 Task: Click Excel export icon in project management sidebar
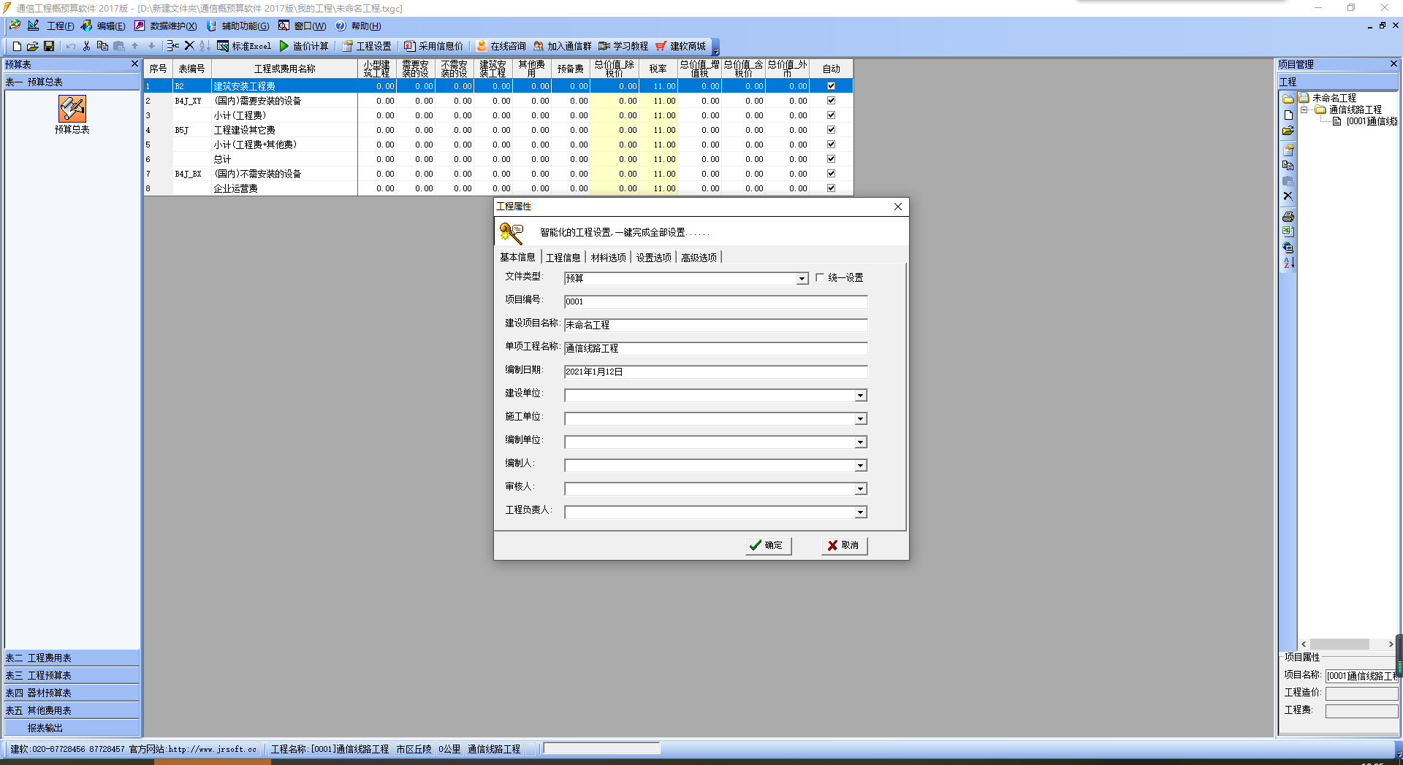[x=1288, y=231]
